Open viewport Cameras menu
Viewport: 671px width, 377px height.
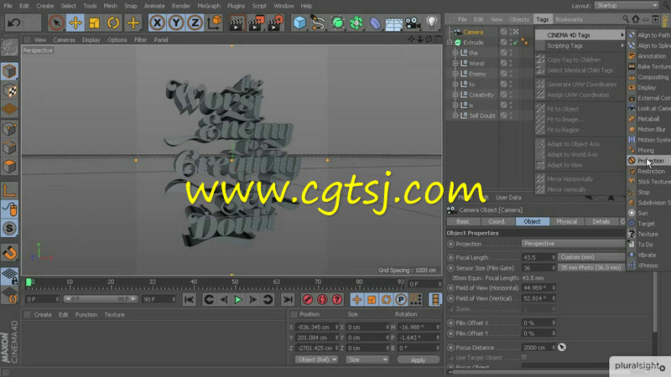tap(65, 39)
